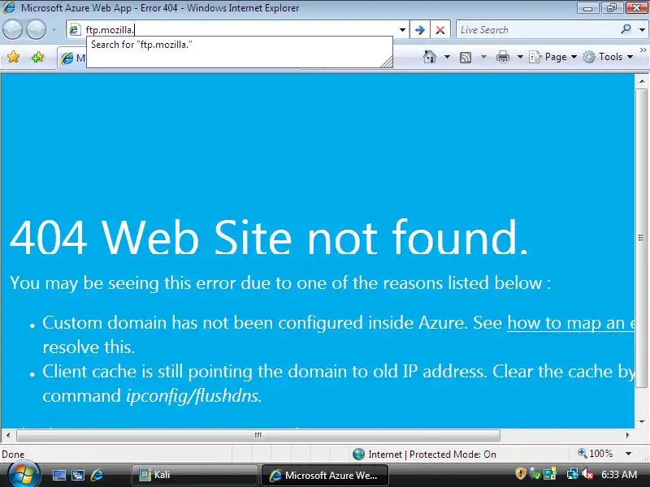
Task: Click the Forward navigation button
Action: pos(37,30)
